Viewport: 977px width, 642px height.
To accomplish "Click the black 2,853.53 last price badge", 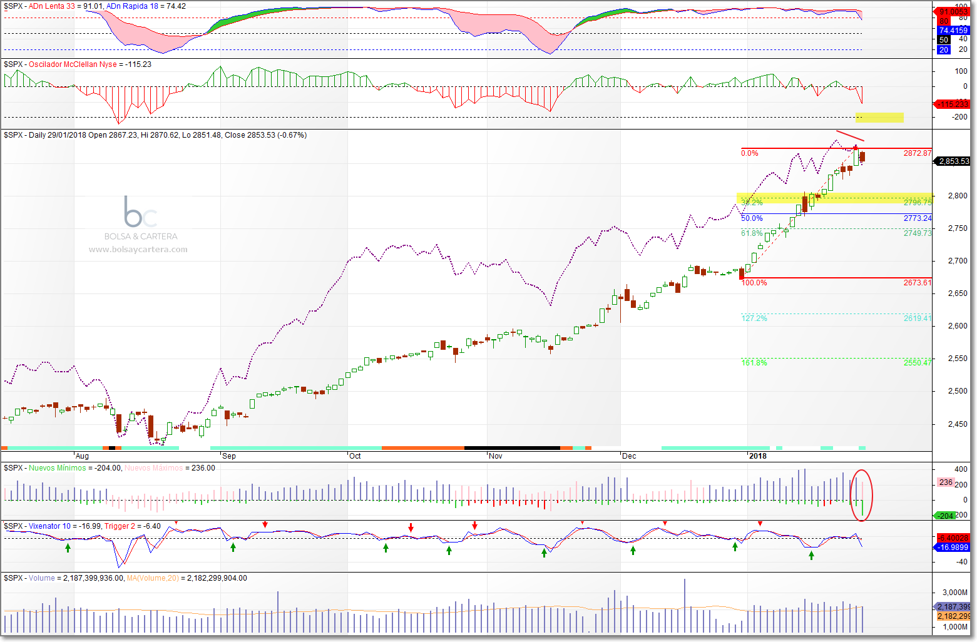I will click(952, 161).
